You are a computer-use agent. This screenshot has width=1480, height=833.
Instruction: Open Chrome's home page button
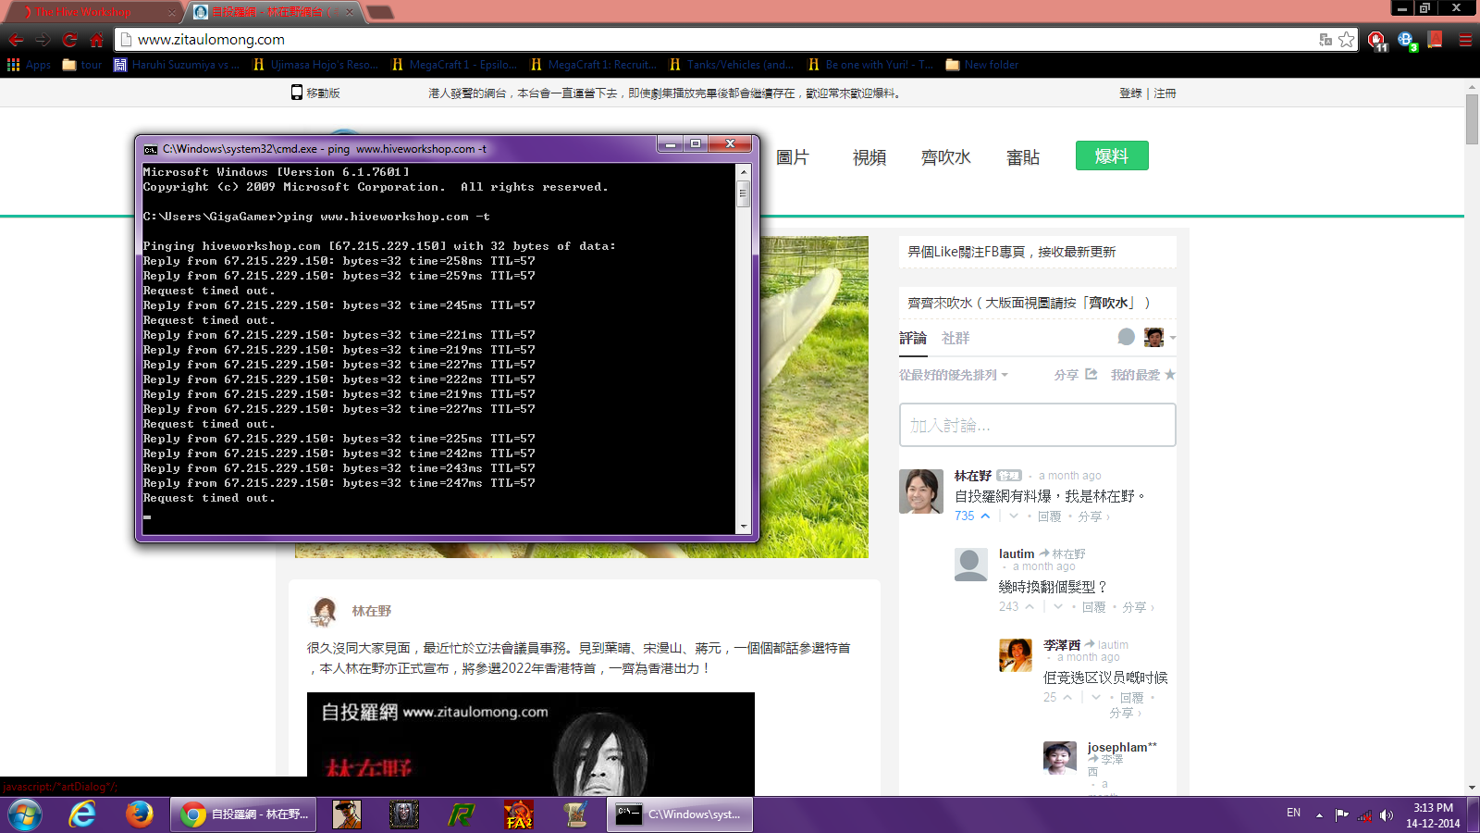click(96, 40)
